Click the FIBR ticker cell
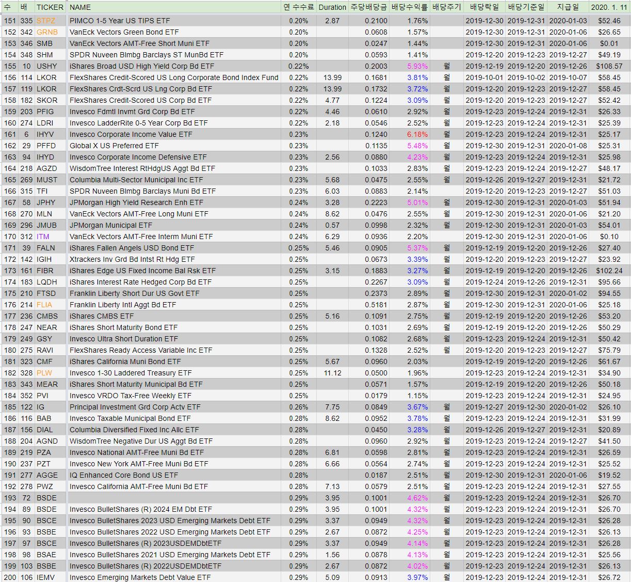 pos(50,271)
